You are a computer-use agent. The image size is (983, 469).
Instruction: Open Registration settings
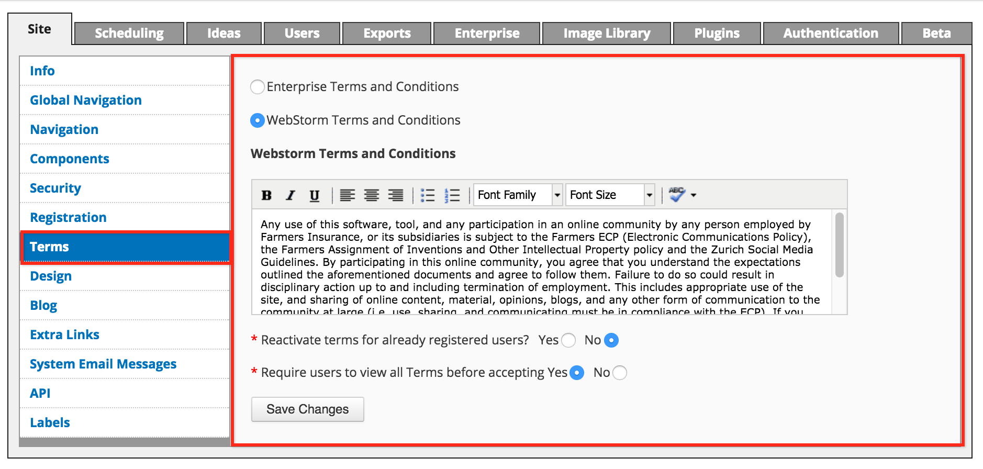click(x=125, y=218)
